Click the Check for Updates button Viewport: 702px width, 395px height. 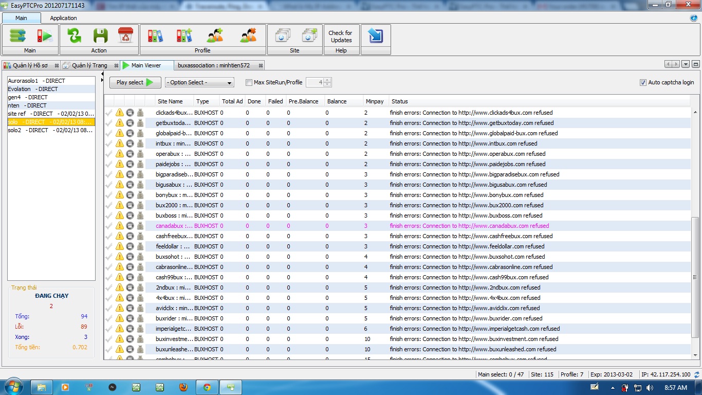(341, 37)
